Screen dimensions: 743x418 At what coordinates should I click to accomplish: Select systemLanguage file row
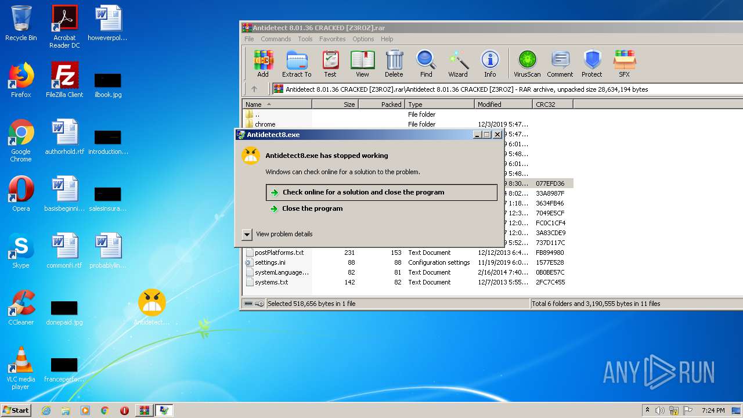(x=408, y=272)
